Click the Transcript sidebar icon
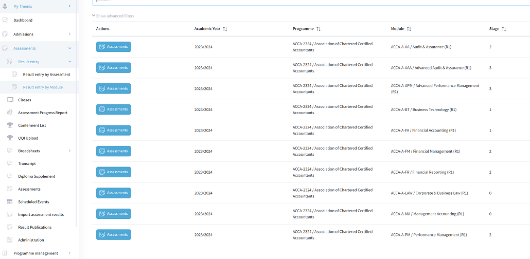Viewport: 530px width, 259px height. pyautogui.click(x=10, y=163)
